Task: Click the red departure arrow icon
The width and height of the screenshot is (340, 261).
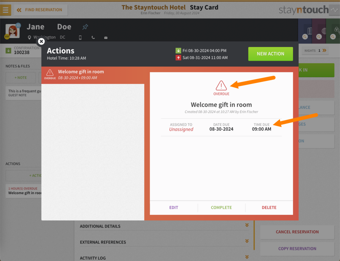Action: point(178,58)
